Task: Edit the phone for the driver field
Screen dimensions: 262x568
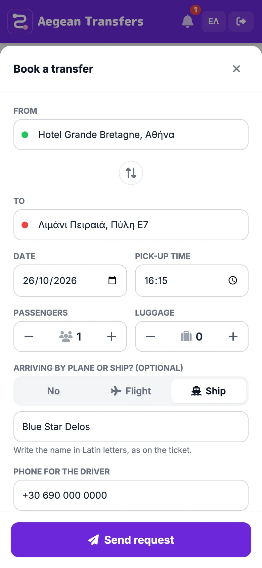Action: 131,495
